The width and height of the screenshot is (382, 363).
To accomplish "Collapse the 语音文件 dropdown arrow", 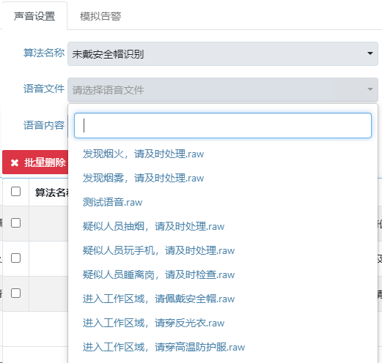I will click(370, 89).
